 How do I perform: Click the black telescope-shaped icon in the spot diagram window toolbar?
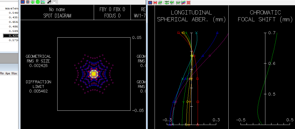(x=49, y=2)
